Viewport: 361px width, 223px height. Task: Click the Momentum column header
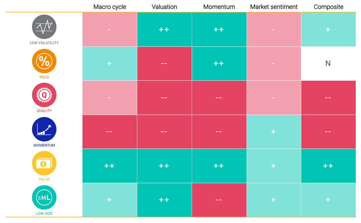pos(219,7)
